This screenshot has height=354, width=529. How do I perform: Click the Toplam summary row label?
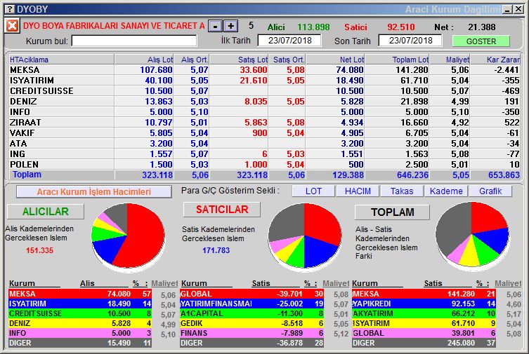point(27,175)
